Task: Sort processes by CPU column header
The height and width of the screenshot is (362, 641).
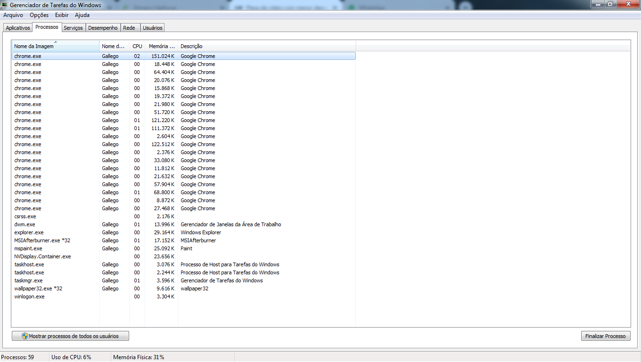Action: coord(137,46)
